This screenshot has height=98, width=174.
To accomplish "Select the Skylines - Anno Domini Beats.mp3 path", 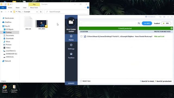I will tap(119, 36).
